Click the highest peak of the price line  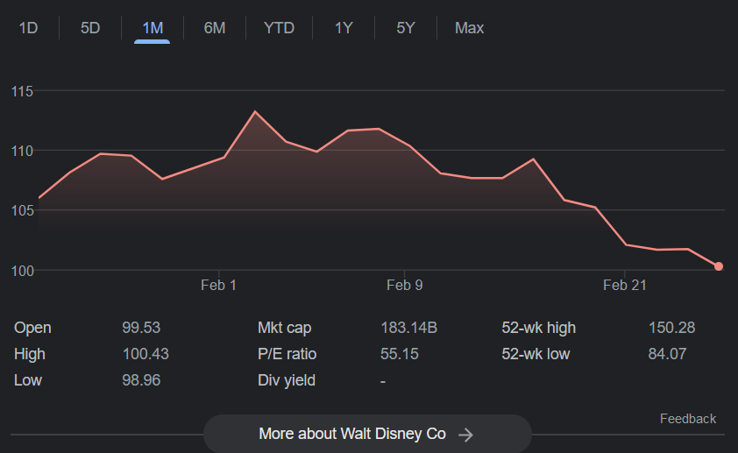tap(255, 111)
